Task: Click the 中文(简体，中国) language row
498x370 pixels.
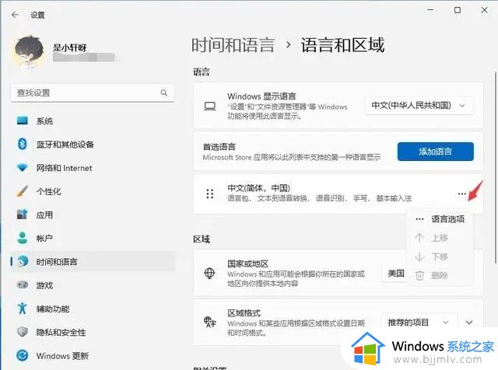Action: point(338,194)
